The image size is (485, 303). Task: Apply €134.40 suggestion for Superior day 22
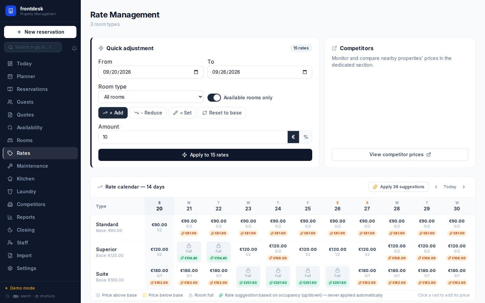click(x=219, y=258)
